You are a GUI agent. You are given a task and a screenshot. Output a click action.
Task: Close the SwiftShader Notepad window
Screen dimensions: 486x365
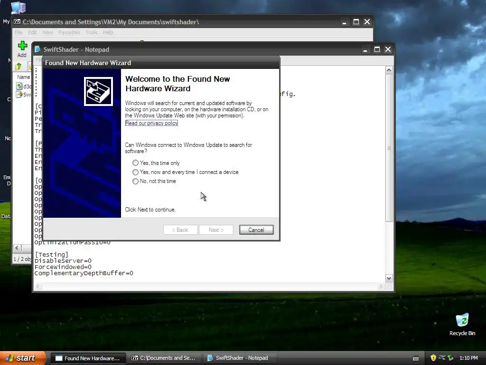tap(388, 49)
